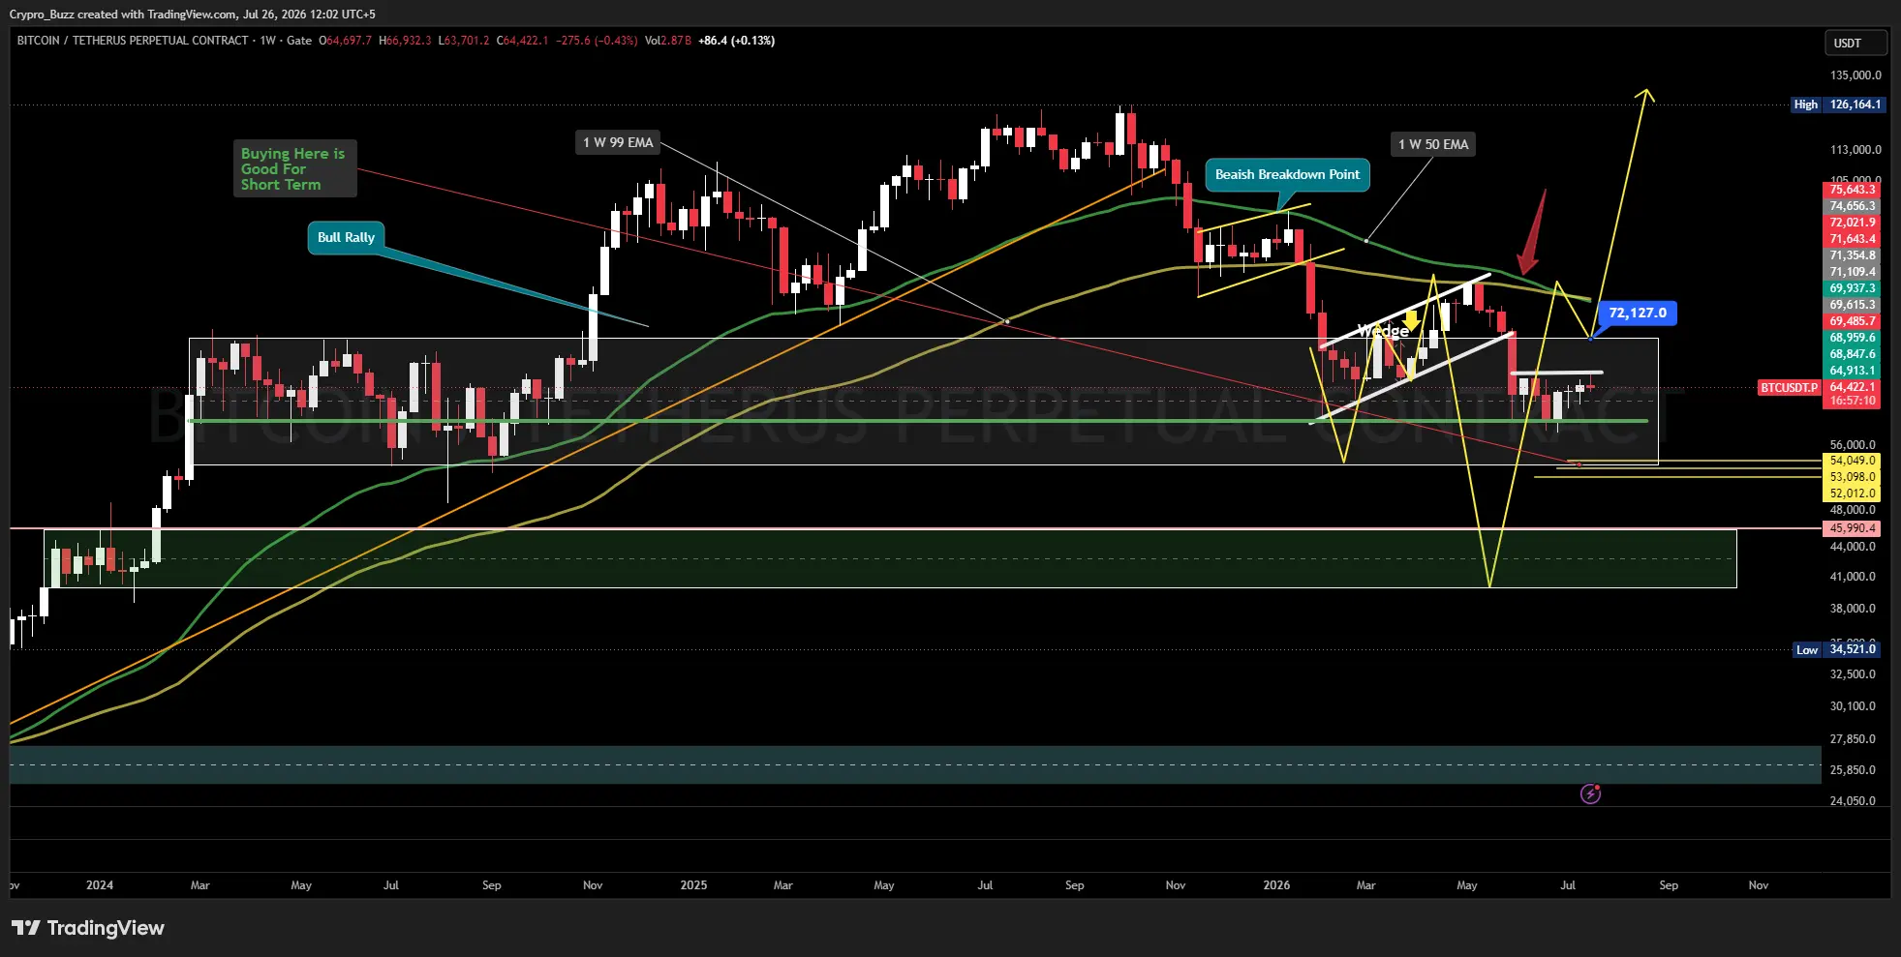1901x957 pixels.
Task: Click the 64,913.1 price label
Action: click(1852, 371)
